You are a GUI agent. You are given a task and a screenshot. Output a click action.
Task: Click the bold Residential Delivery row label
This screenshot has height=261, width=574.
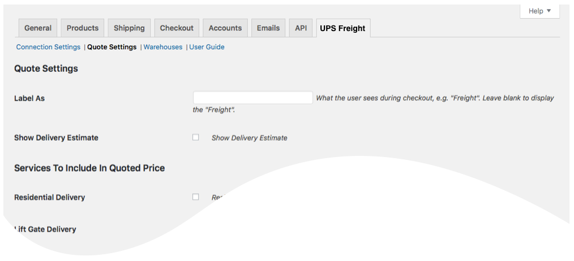point(49,198)
